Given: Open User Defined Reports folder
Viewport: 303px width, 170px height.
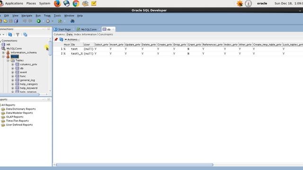Looking at the screenshot, I should pyautogui.click(x=19, y=125).
